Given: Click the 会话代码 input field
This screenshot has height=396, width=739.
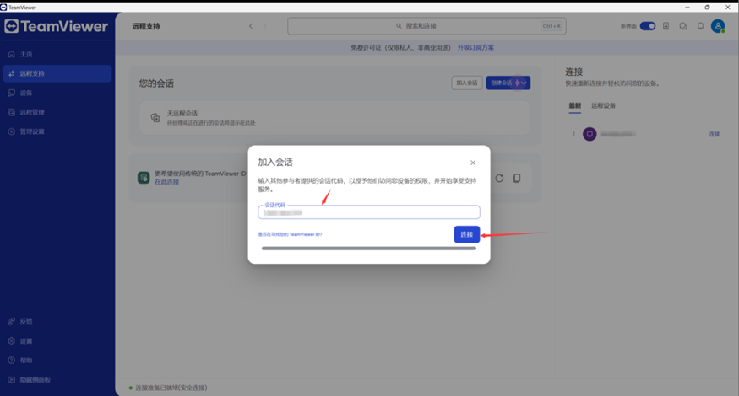Looking at the screenshot, I should pos(369,212).
